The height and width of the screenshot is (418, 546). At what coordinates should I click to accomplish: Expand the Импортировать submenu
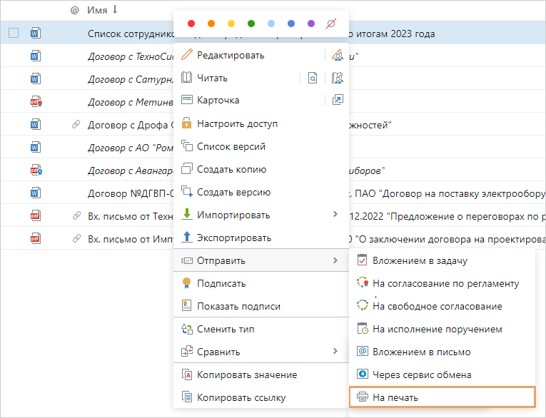[335, 215]
